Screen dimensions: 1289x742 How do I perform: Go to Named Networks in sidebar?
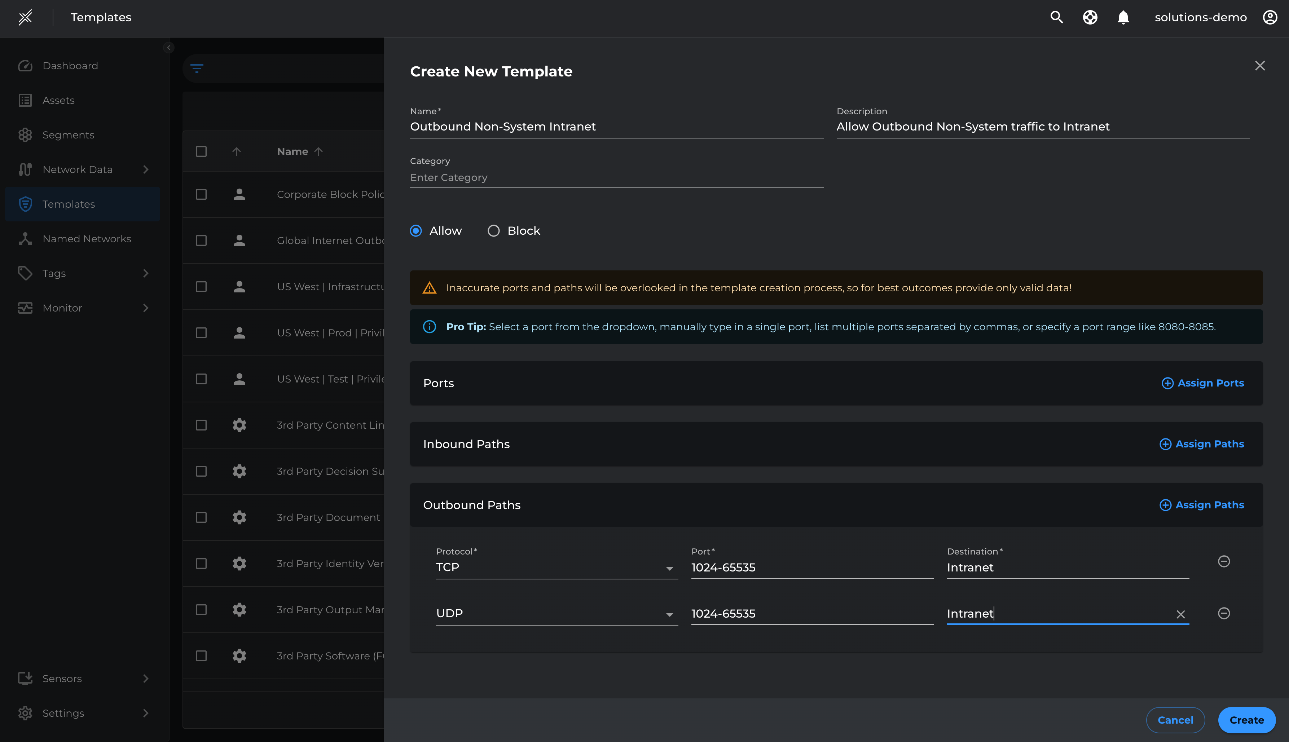[87, 239]
